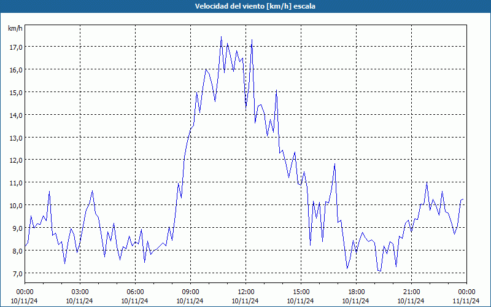The width and height of the screenshot is (491, 307).
Task: Select the 'km/h' axis unit label
Action: pyautogui.click(x=15, y=28)
